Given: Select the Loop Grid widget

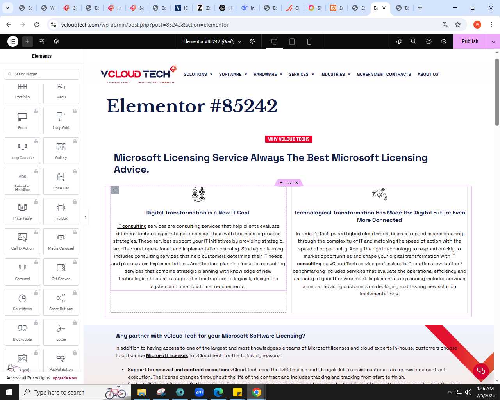Looking at the screenshot, I should pos(61,121).
